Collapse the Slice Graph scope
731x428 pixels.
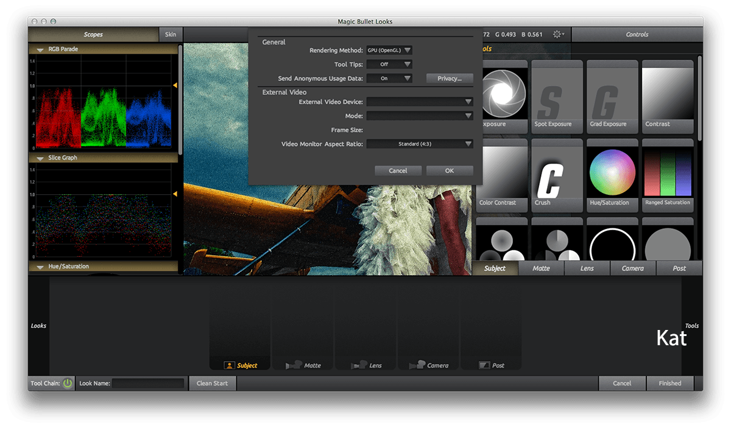40,158
